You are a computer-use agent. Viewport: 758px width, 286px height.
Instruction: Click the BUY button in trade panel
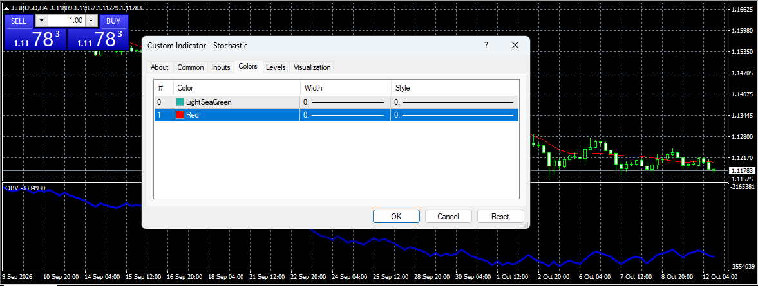click(113, 21)
